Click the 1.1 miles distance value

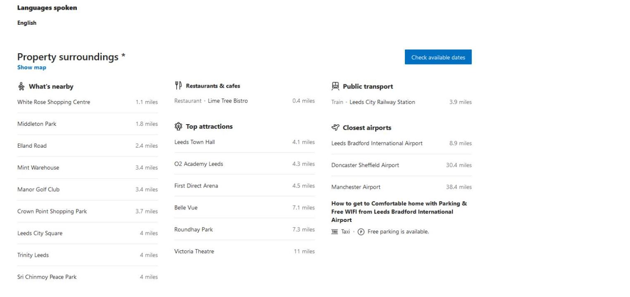tap(147, 102)
